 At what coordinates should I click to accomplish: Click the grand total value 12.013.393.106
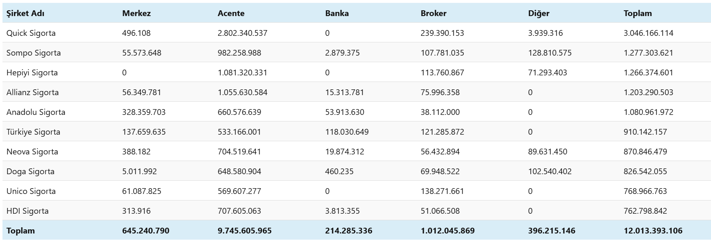point(653,231)
